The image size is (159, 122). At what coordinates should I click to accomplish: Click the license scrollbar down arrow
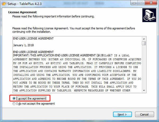(x=144, y=90)
